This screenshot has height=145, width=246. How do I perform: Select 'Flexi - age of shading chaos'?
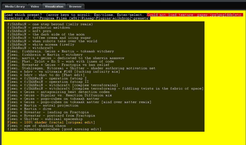tap(37, 126)
